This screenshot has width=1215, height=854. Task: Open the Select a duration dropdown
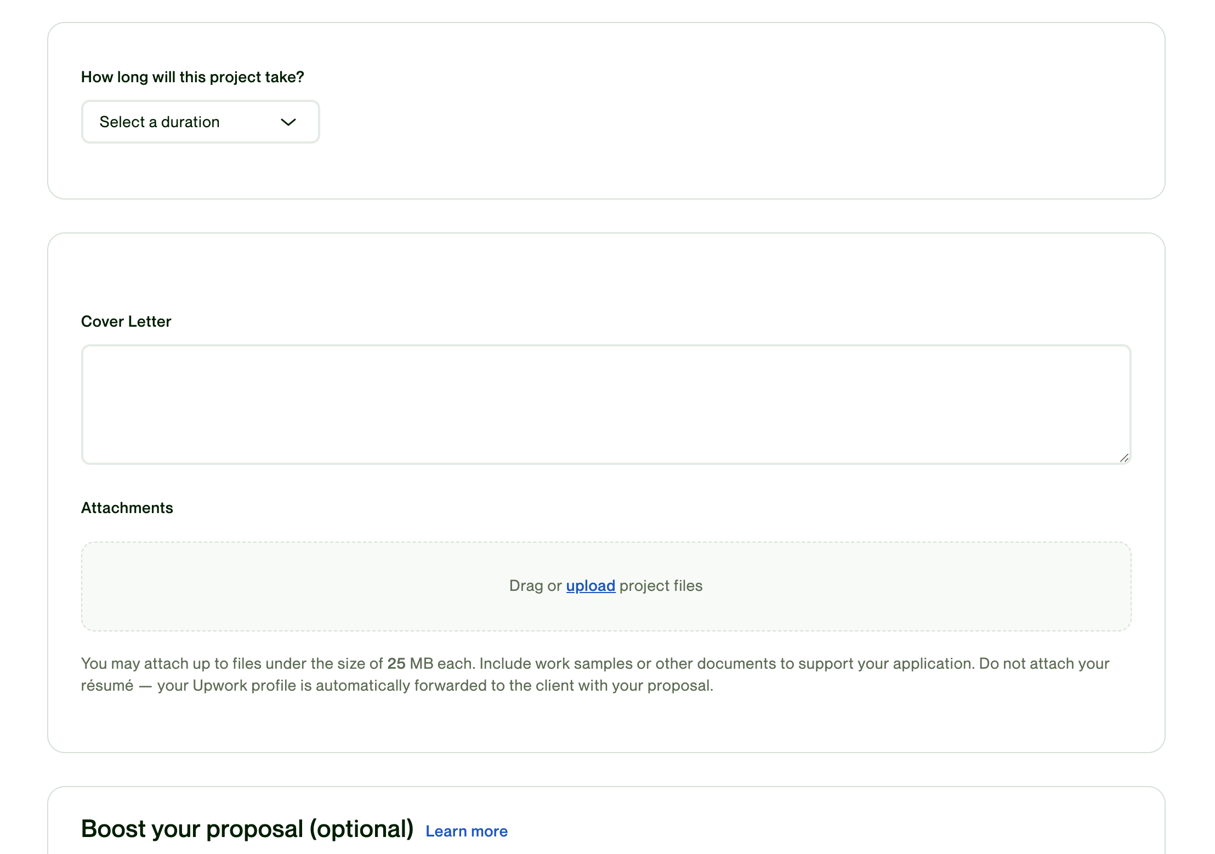pos(200,122)
